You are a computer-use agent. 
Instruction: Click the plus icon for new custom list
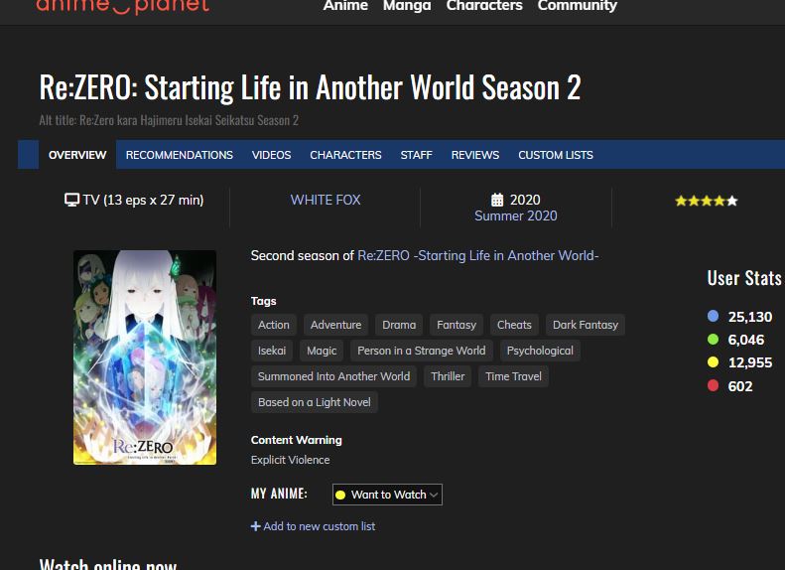click(255, 526)
